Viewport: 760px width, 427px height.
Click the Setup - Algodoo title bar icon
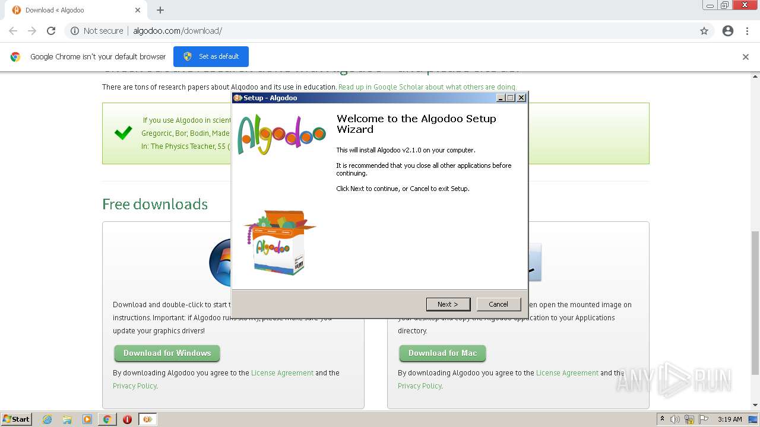237,98
